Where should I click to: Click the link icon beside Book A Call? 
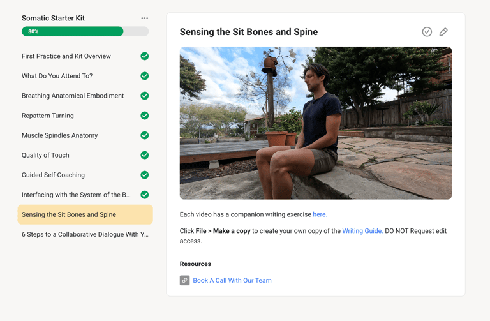(184, 280)
